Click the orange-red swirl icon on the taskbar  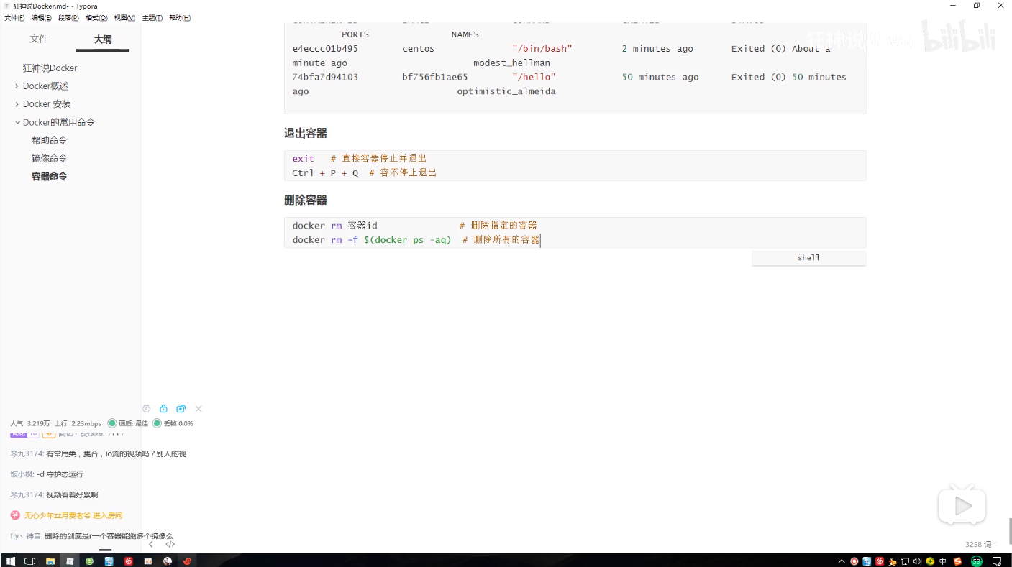tap(187, 561)
